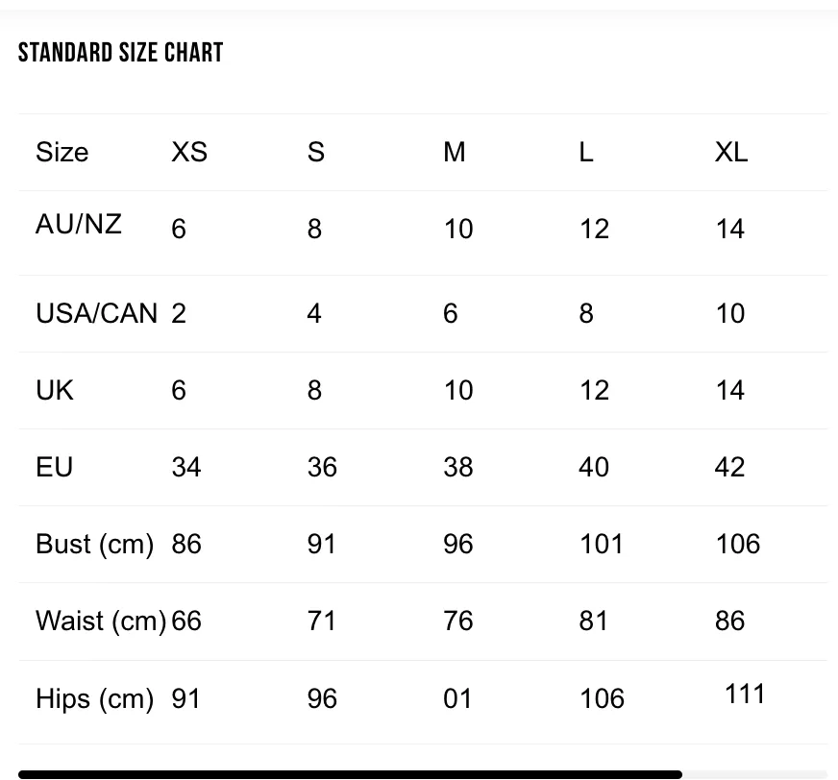Click the Bust (cm) row label
Image resolution: width=838 pixels, height=780 pixels.
[94, 544]
